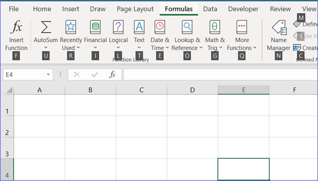Image resolution: width=318 pixels, height=181 pixels.
Task: Open the Financial functions icon
Action: click(x=95, y=27)
